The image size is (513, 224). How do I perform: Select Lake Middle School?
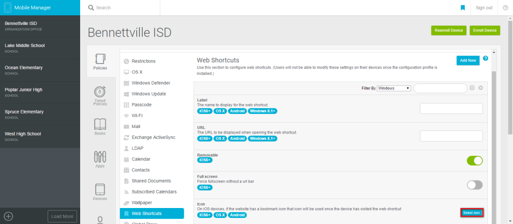coord(40,48)
